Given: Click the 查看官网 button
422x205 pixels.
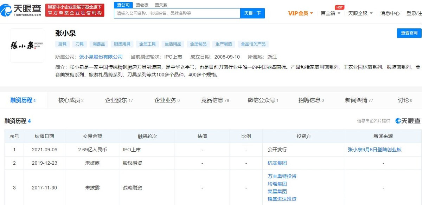Looking at the screenshot, I should pyautogui.click(x=409, y=33).
